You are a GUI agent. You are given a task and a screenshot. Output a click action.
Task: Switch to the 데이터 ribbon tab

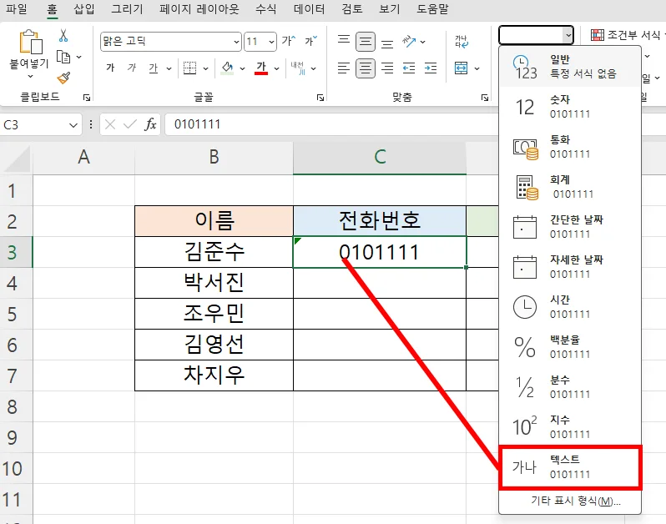309,9
